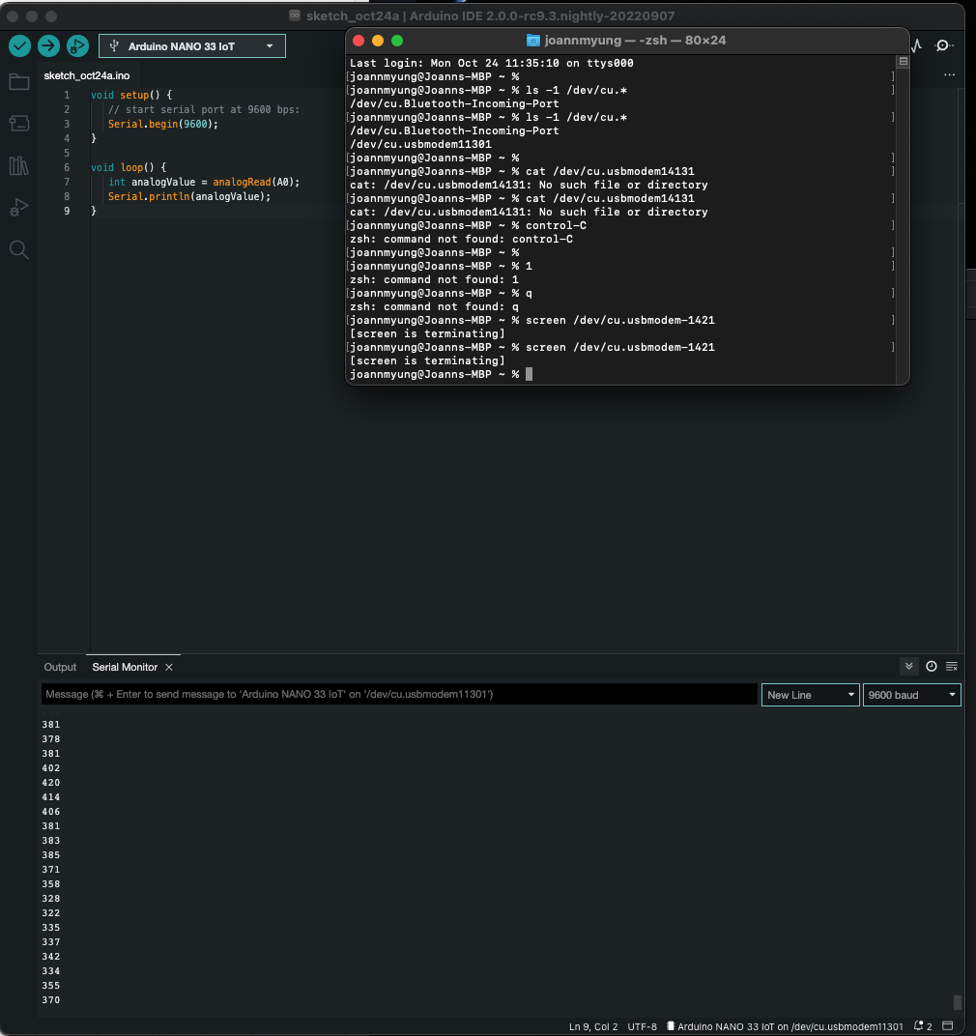Viewport: 976px width, 1036px height.
Task: Open the Sketchbook folder in the sidebar
Action: pyautogui.click(x=18, y=82)
